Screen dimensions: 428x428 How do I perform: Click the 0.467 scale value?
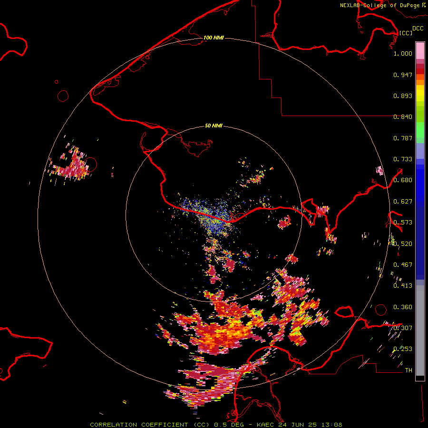403,265
